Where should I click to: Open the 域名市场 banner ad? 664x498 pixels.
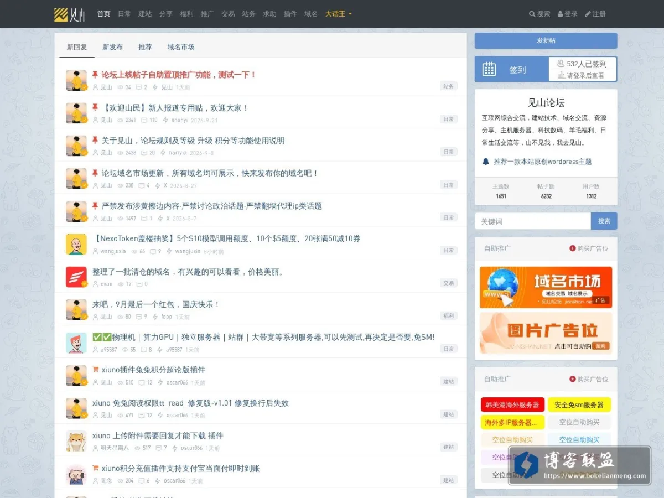coord(546,287)
